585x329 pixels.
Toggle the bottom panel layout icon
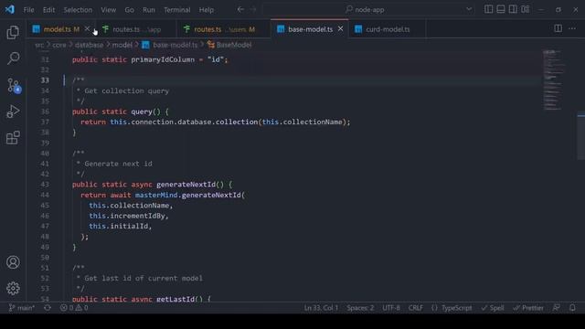(x=501, y=9)
